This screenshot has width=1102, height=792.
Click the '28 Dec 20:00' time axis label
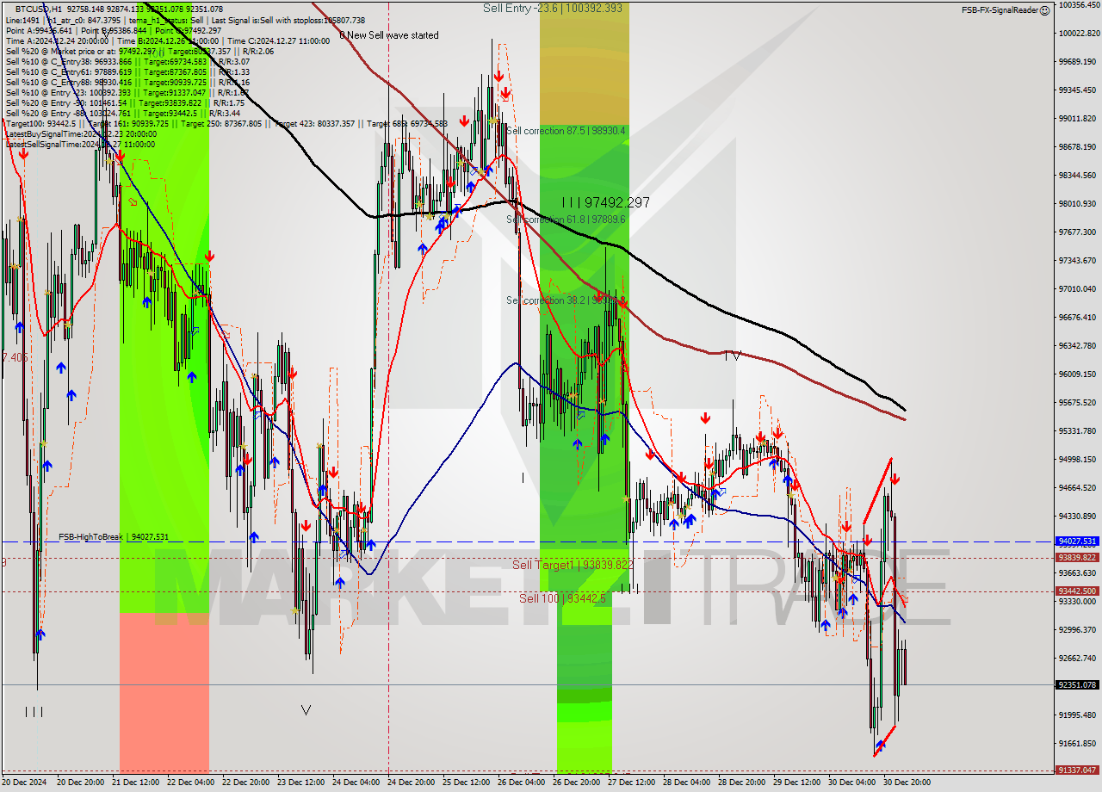741,783
